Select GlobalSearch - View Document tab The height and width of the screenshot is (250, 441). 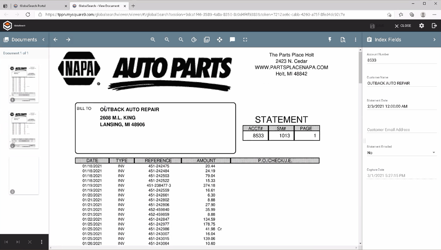(99, 6)
